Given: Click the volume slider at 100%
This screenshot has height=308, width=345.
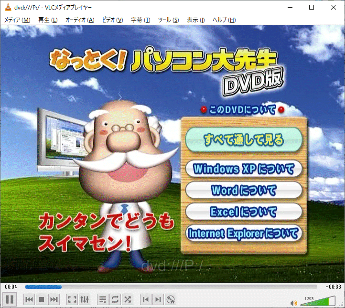Looking at the screenshot, I should pyautogui.click(x=317, y=301).
